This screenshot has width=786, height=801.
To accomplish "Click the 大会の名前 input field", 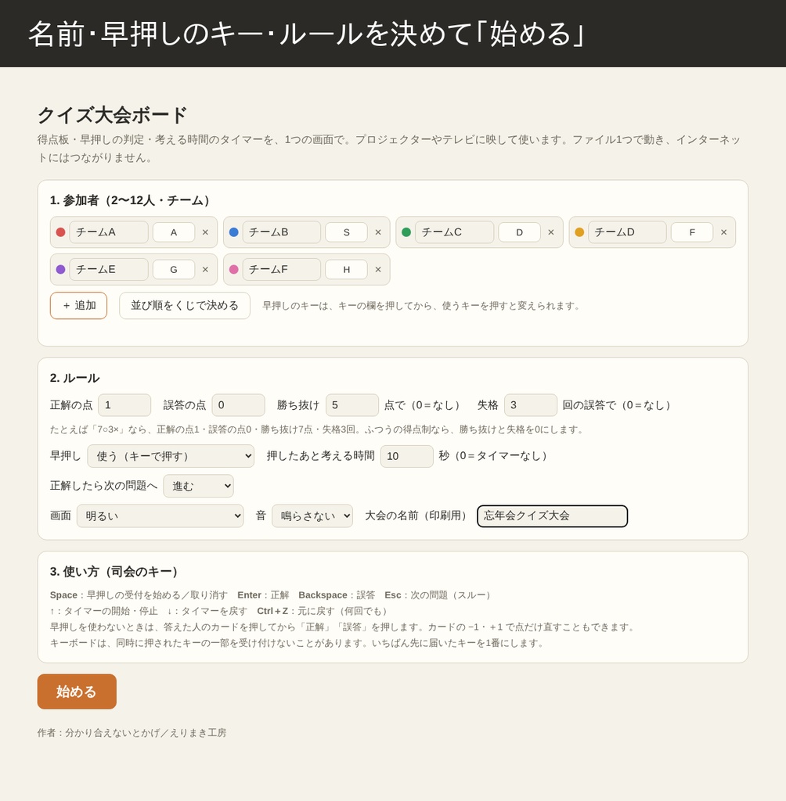I will 552,516.
